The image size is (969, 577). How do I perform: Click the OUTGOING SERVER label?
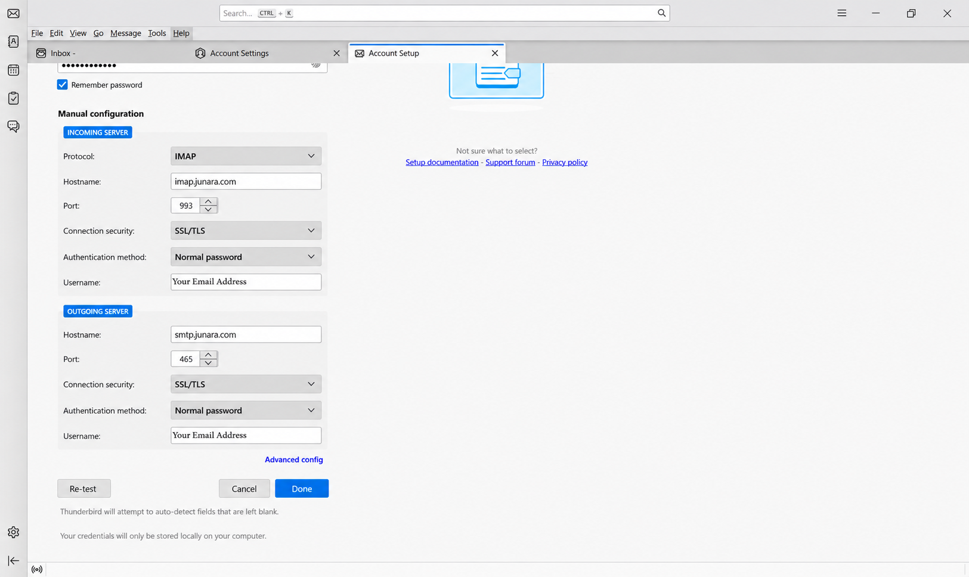pos(98,311)
